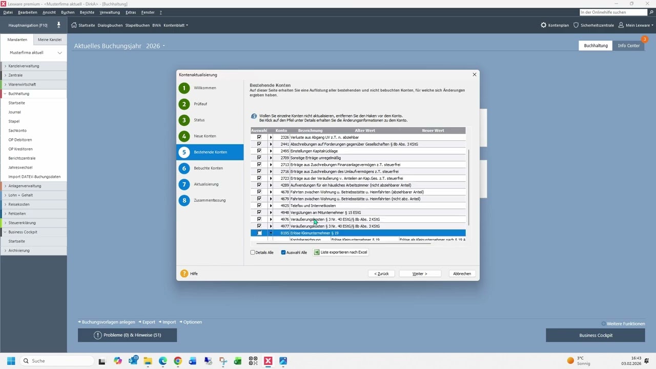656x369 pixels.
Task: Open Sicherheitszentrale shield icon
Action: pos(576,25)
